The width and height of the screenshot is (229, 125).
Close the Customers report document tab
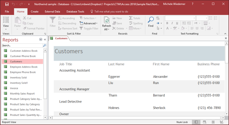(x=226, y=38)
